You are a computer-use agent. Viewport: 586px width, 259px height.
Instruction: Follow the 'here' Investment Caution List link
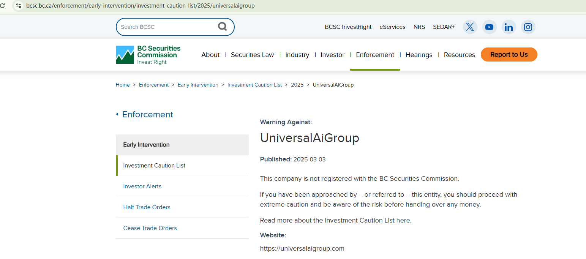[x=403, y=220]
